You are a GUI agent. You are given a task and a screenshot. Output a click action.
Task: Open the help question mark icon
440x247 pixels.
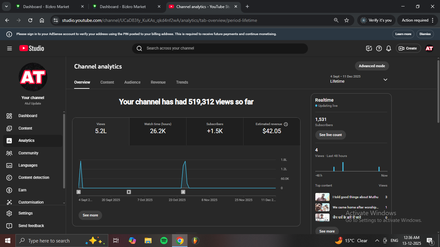[379, 48]
